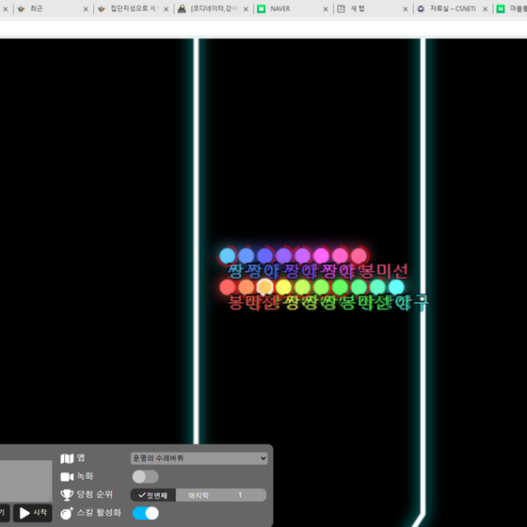Click the video camera icon beside 녹화
527x527 pixels.
67,476
